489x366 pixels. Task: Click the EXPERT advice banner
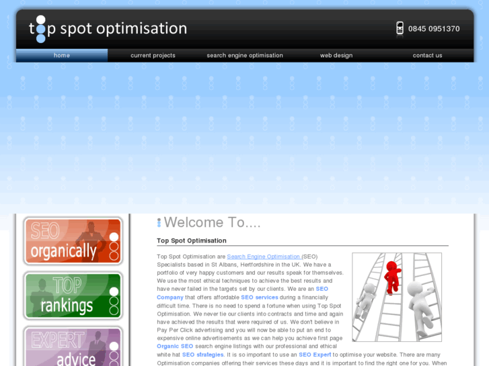(73, 347)
